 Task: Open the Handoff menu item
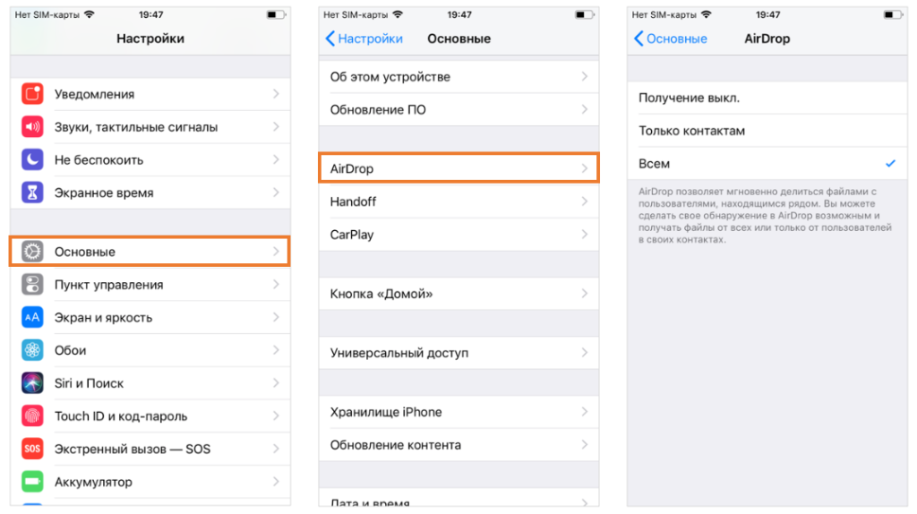(458, 201)
